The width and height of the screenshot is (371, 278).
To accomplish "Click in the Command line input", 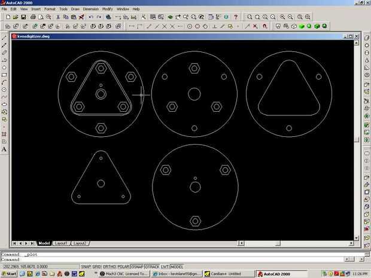I will [x=172, y=259].
